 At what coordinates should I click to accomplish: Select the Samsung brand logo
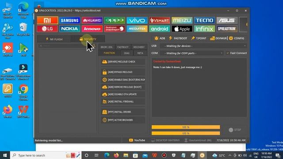coord(70,20)
